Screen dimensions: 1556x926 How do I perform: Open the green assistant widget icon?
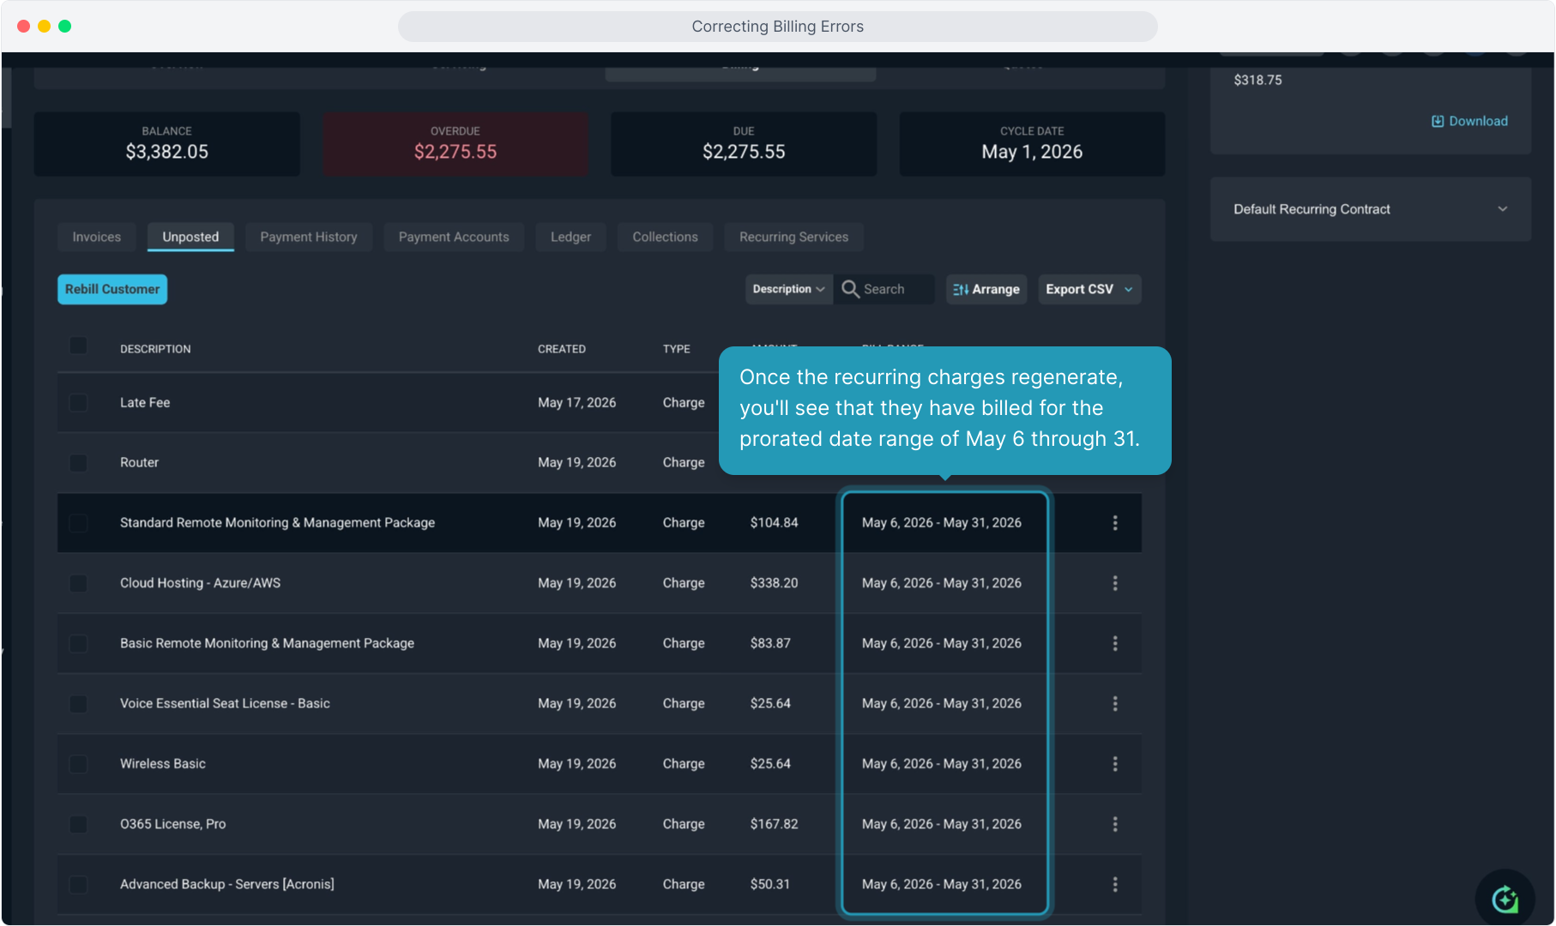point(1505,899)
